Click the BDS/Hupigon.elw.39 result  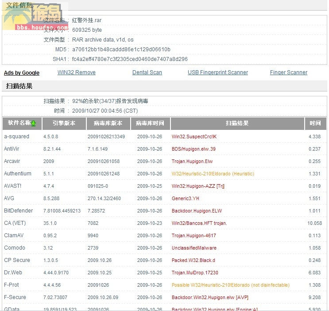pos(194,149)
